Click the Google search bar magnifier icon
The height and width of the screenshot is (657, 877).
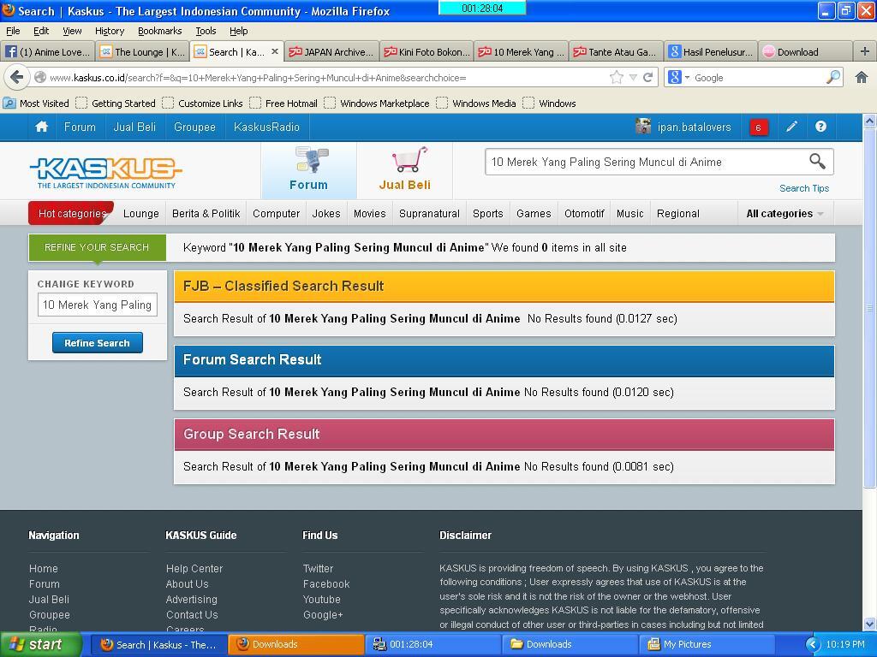[832, 77]
